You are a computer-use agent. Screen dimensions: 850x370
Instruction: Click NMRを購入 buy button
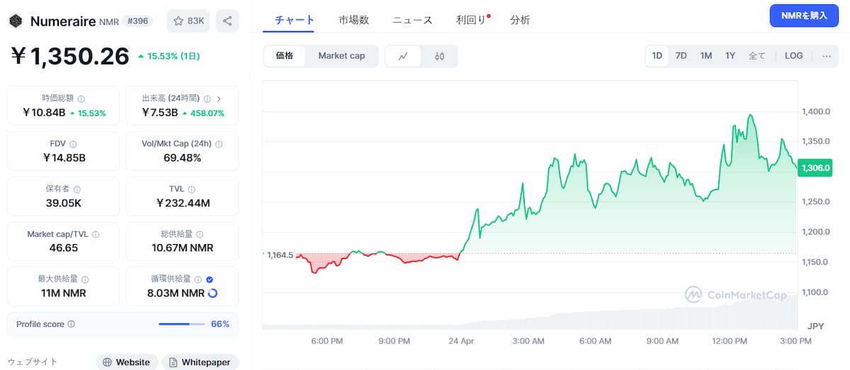click(x=804, y=16)
